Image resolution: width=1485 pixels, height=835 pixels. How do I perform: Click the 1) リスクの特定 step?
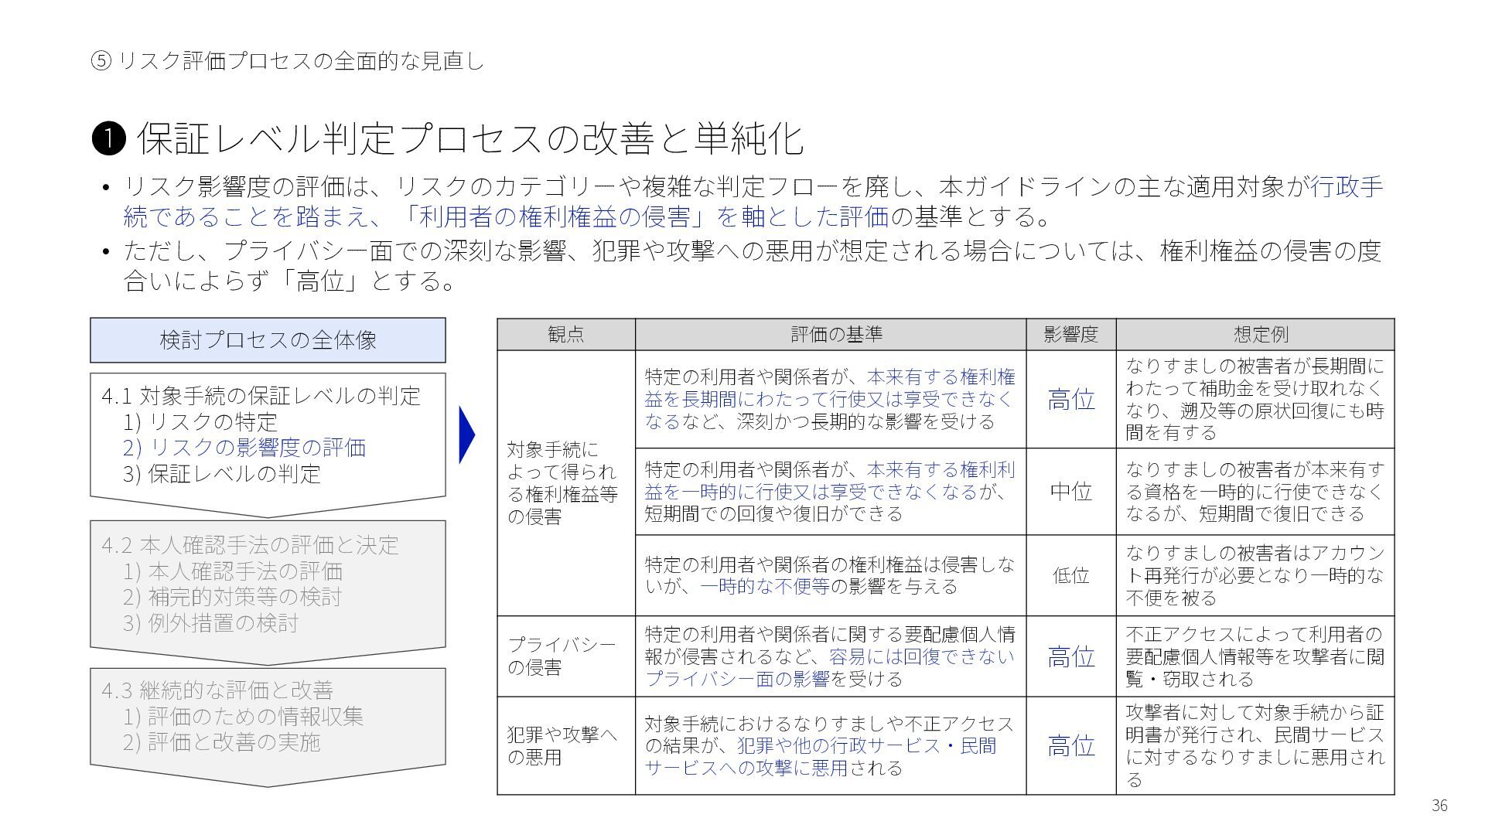pos(200,422)
